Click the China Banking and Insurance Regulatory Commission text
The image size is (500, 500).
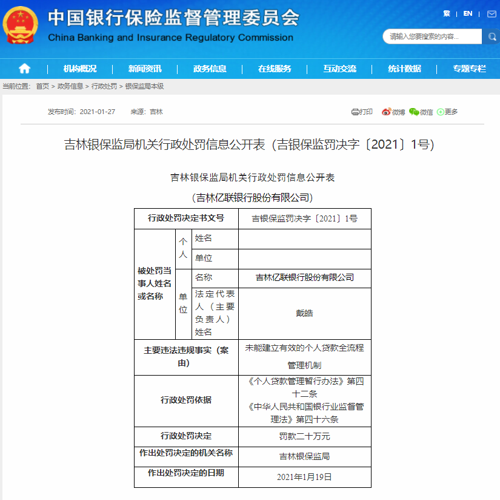tap(170, 38)
